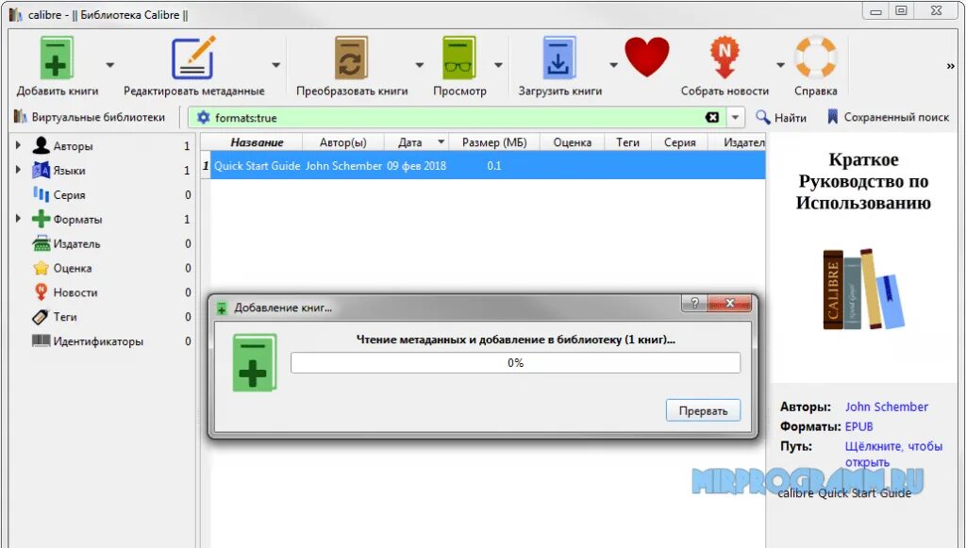This screenshot has height=548, width=966.
Task: Click the 0.1 size cell
Action: (x=494, y=166)
